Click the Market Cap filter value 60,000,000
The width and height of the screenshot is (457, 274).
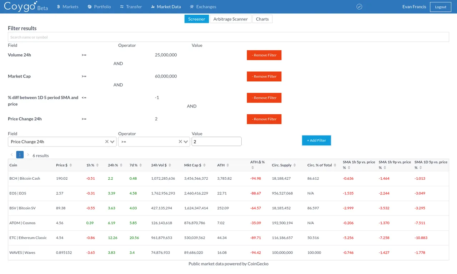(166, 76)
